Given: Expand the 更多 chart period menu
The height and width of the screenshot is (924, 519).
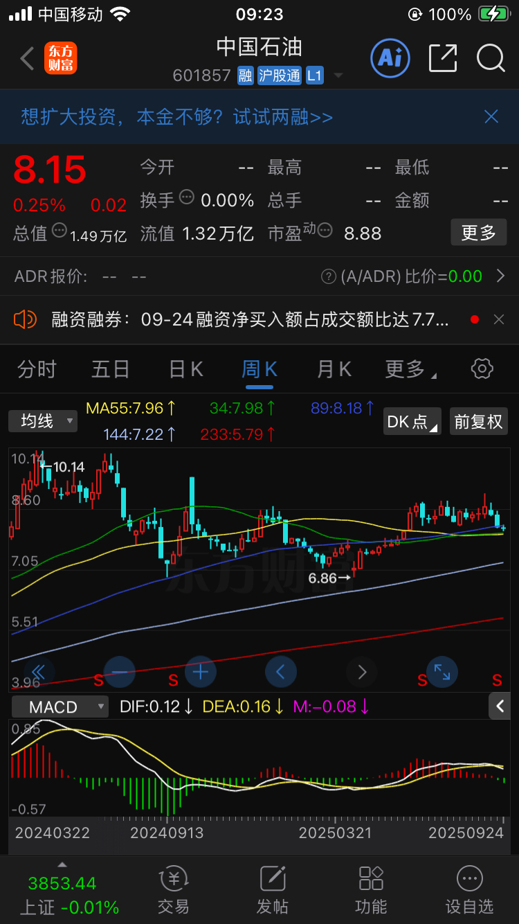Looking at the screenshot, I should click(410, 369).
